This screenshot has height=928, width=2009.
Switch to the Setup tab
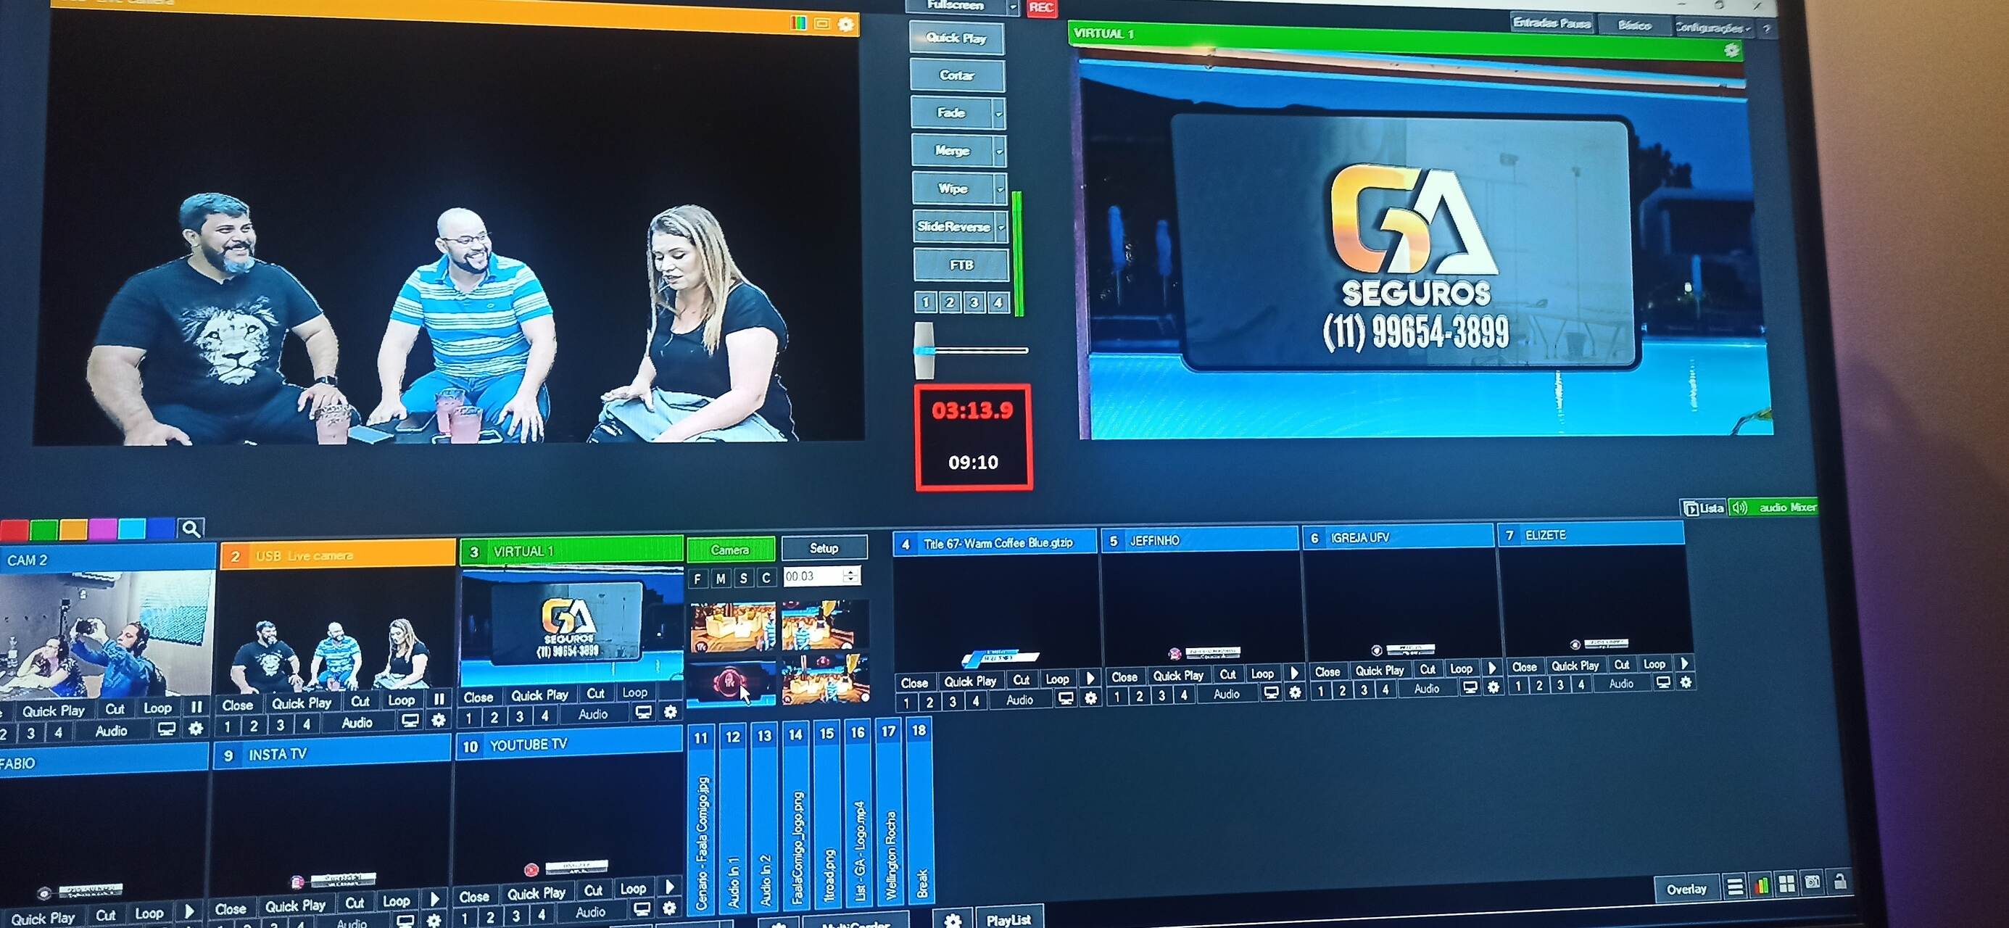(824, 548)
